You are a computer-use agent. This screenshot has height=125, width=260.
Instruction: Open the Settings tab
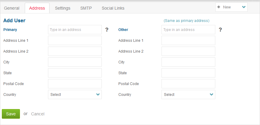pos(63,8)
